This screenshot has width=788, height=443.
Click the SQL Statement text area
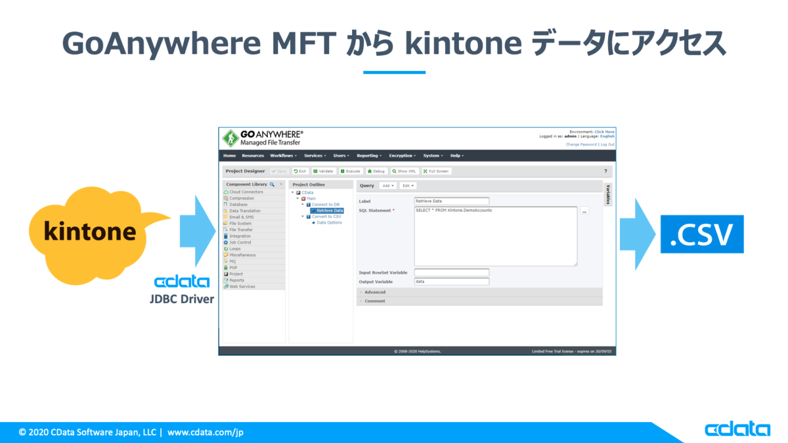pyautogui.click(x=496, y=236)
